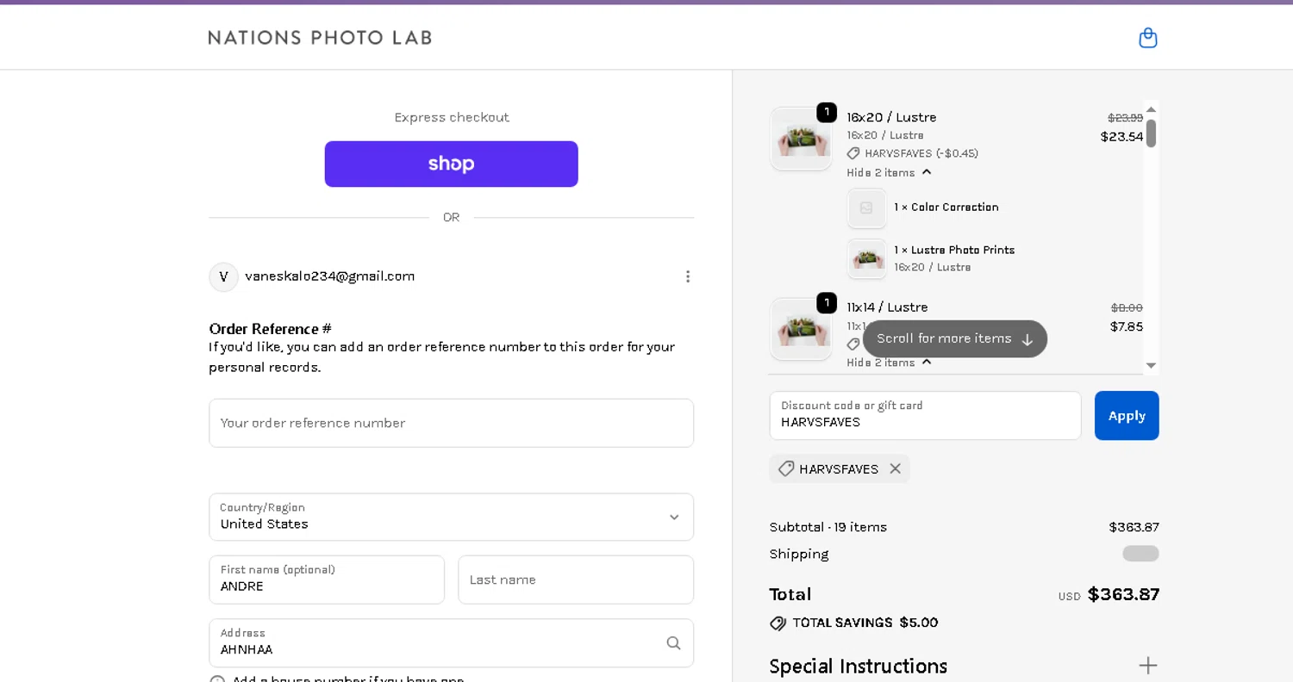Click the order list scroll up arrow
The height and width of the screenshot is (682, 1293).
coord(1151,109)
